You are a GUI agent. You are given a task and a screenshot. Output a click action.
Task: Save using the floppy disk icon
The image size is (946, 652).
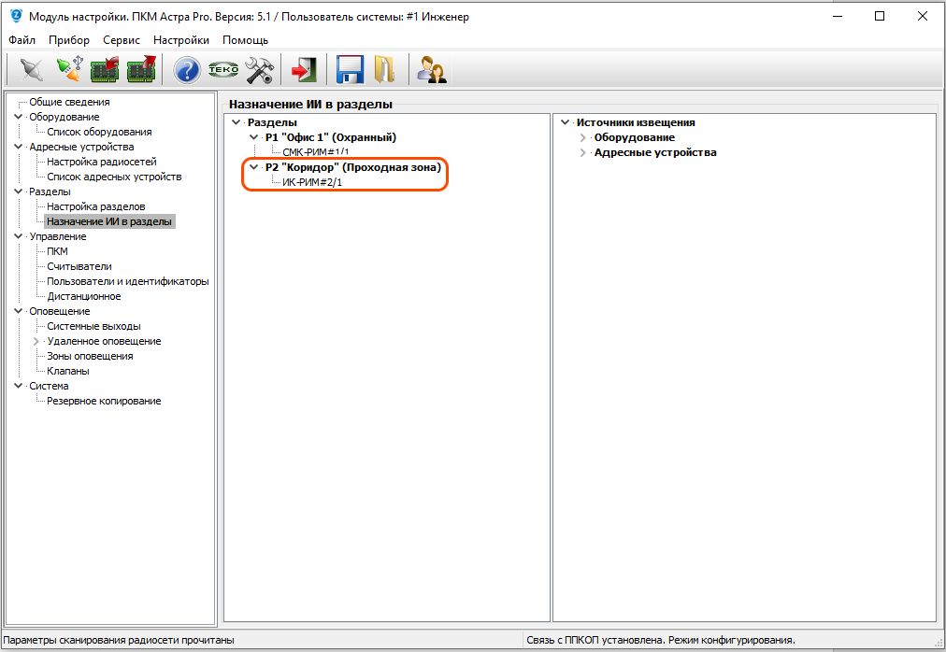coord(350,70)
